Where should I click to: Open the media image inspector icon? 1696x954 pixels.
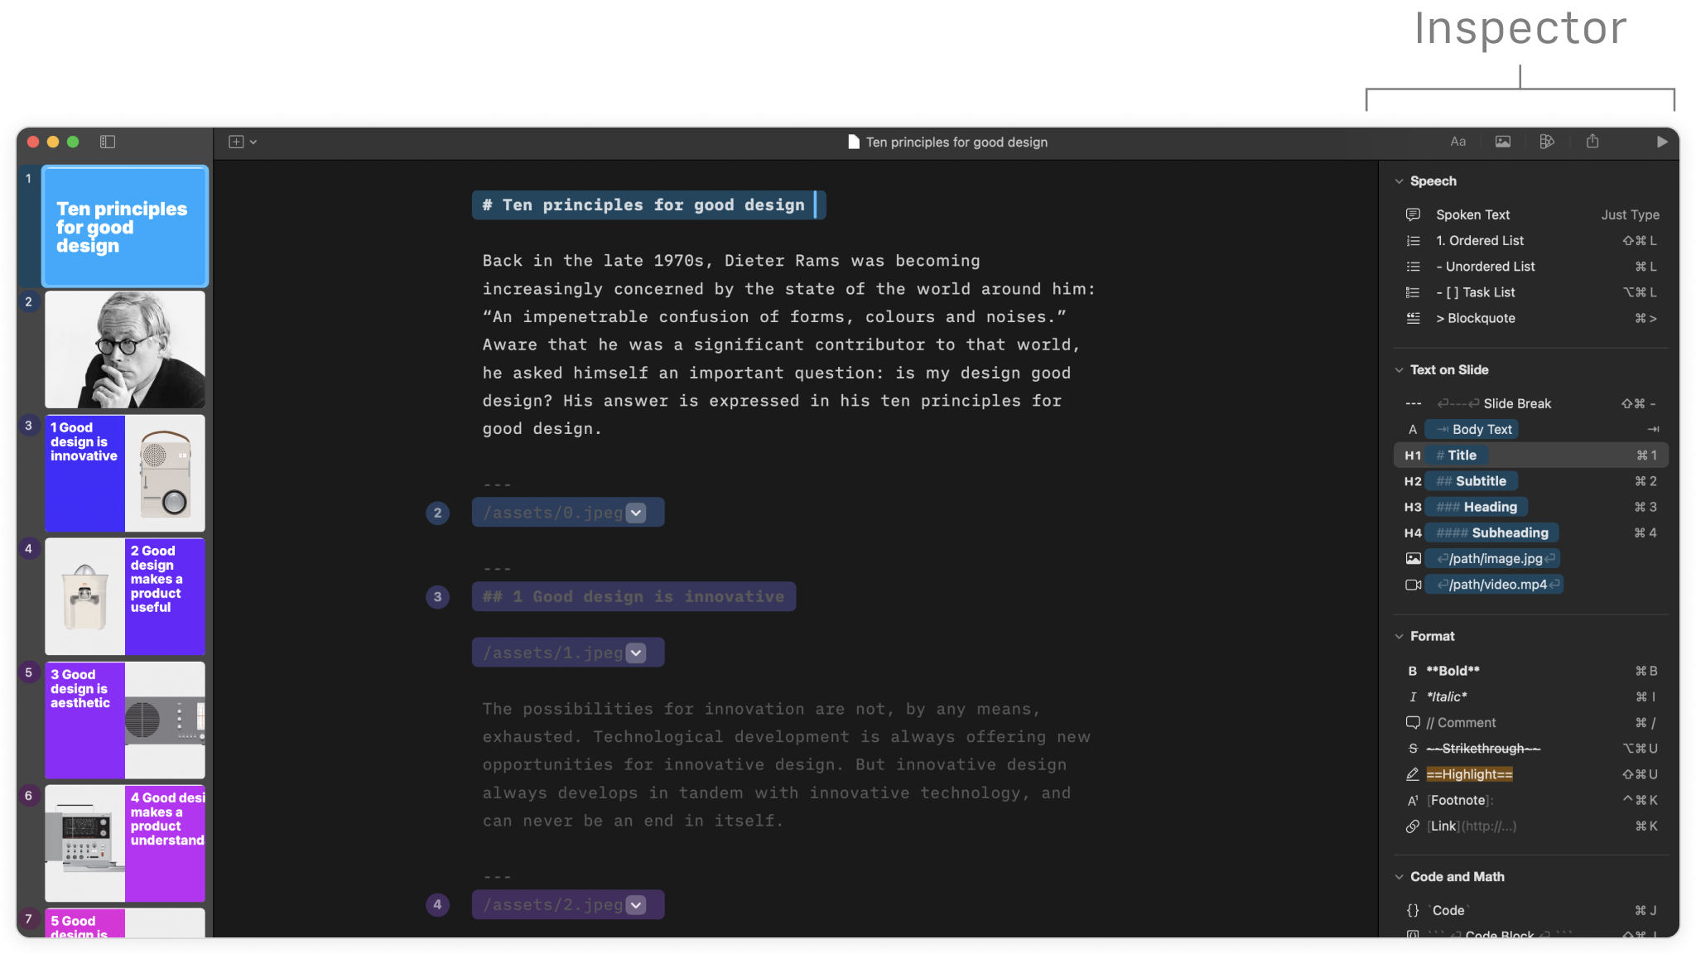[x=1503, y=142]
